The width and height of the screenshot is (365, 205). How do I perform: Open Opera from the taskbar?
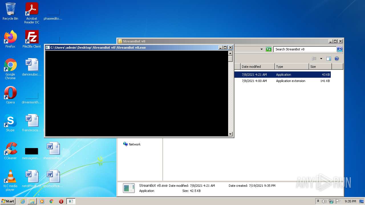click(61, 201)
